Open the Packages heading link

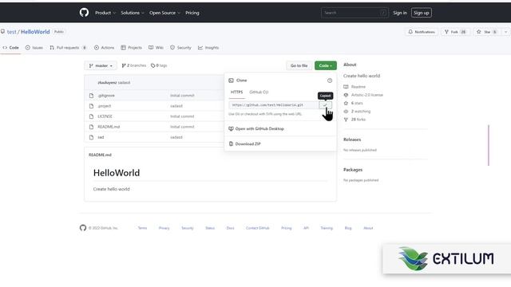pos(353,170)
